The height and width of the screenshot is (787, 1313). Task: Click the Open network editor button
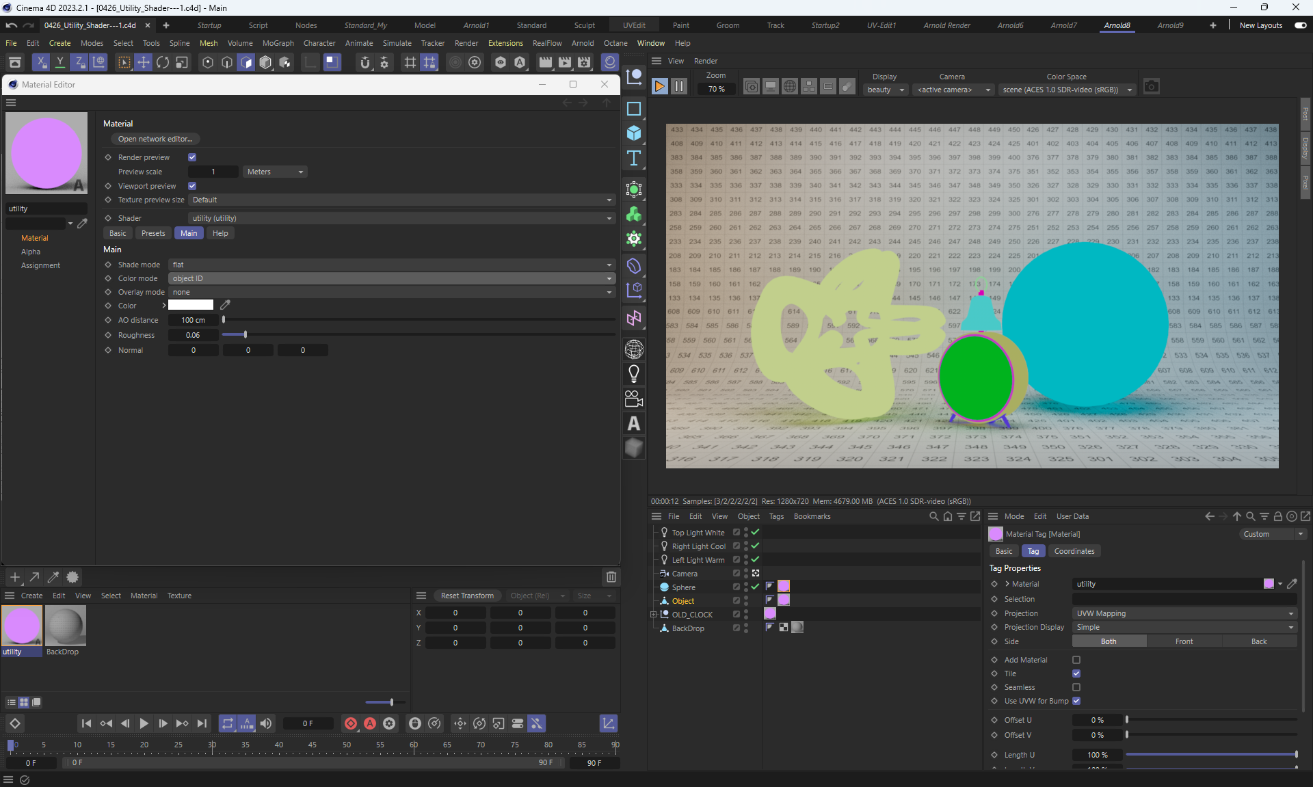pyautogui.click(x=155, y=139)
